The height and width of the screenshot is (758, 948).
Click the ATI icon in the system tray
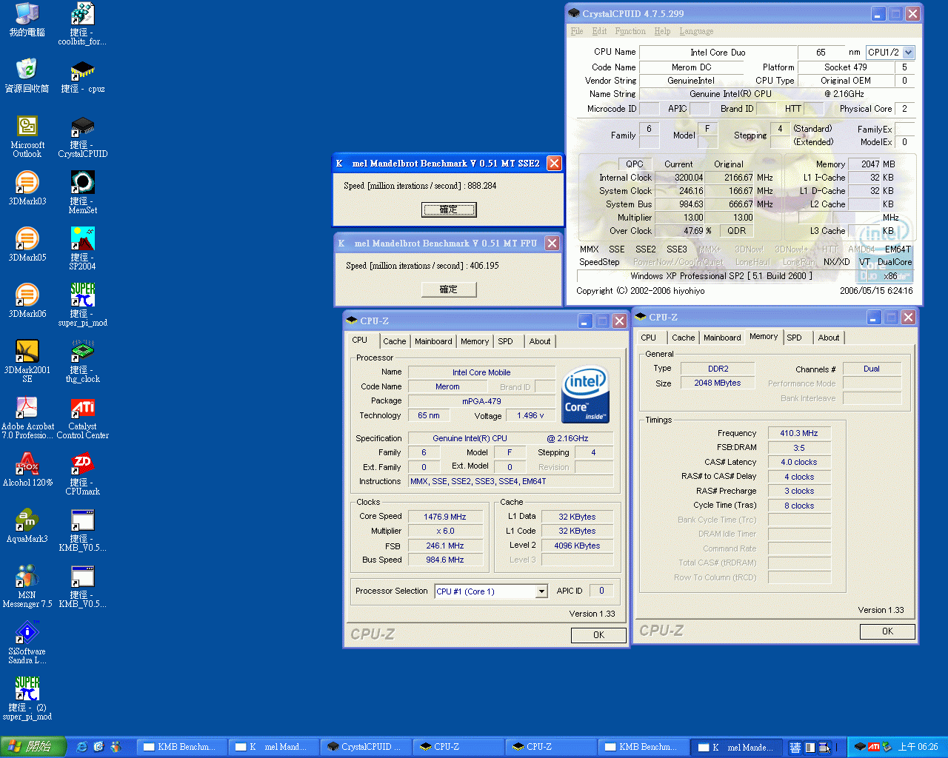(872, 747)
